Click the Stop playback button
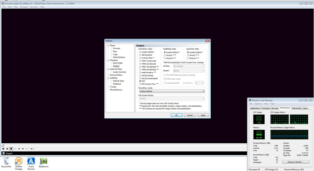 coord(11,149)
